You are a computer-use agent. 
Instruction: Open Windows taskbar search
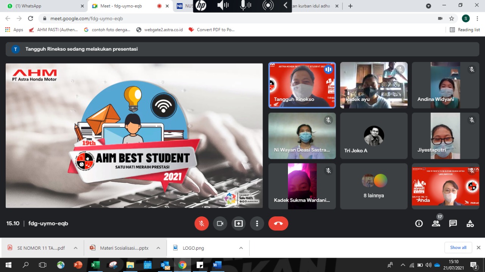tap(25, 265)
